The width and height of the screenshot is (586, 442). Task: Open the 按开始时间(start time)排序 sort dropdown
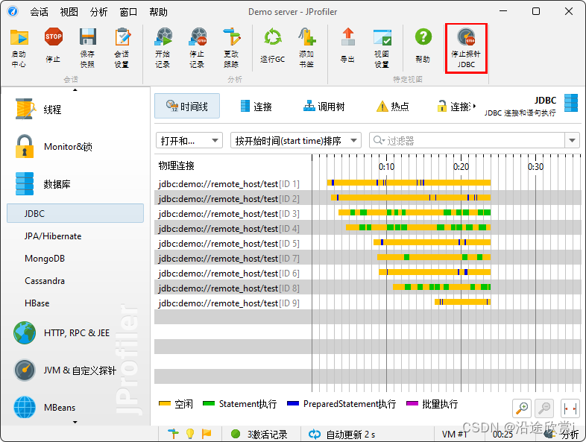pyautogui.click(x=296, y=140)
